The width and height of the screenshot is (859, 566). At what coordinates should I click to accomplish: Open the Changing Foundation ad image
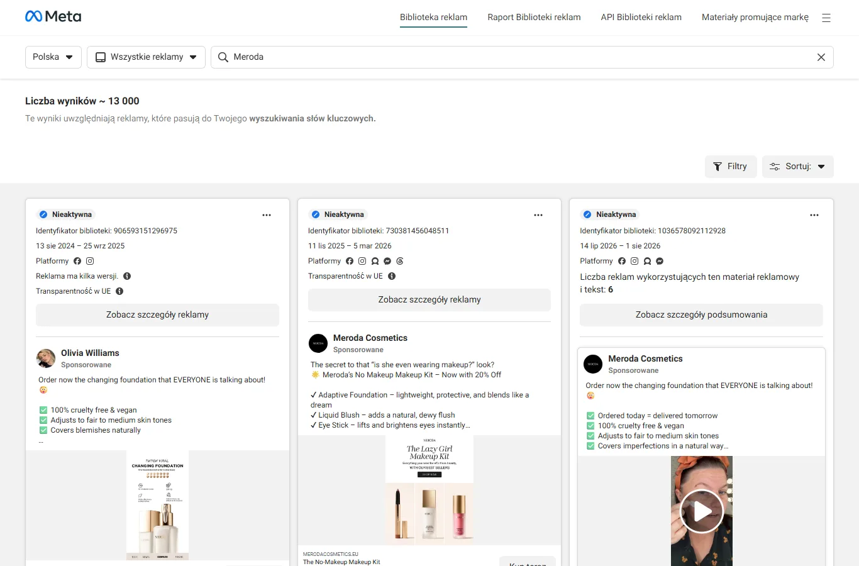[x=157, y=505]
